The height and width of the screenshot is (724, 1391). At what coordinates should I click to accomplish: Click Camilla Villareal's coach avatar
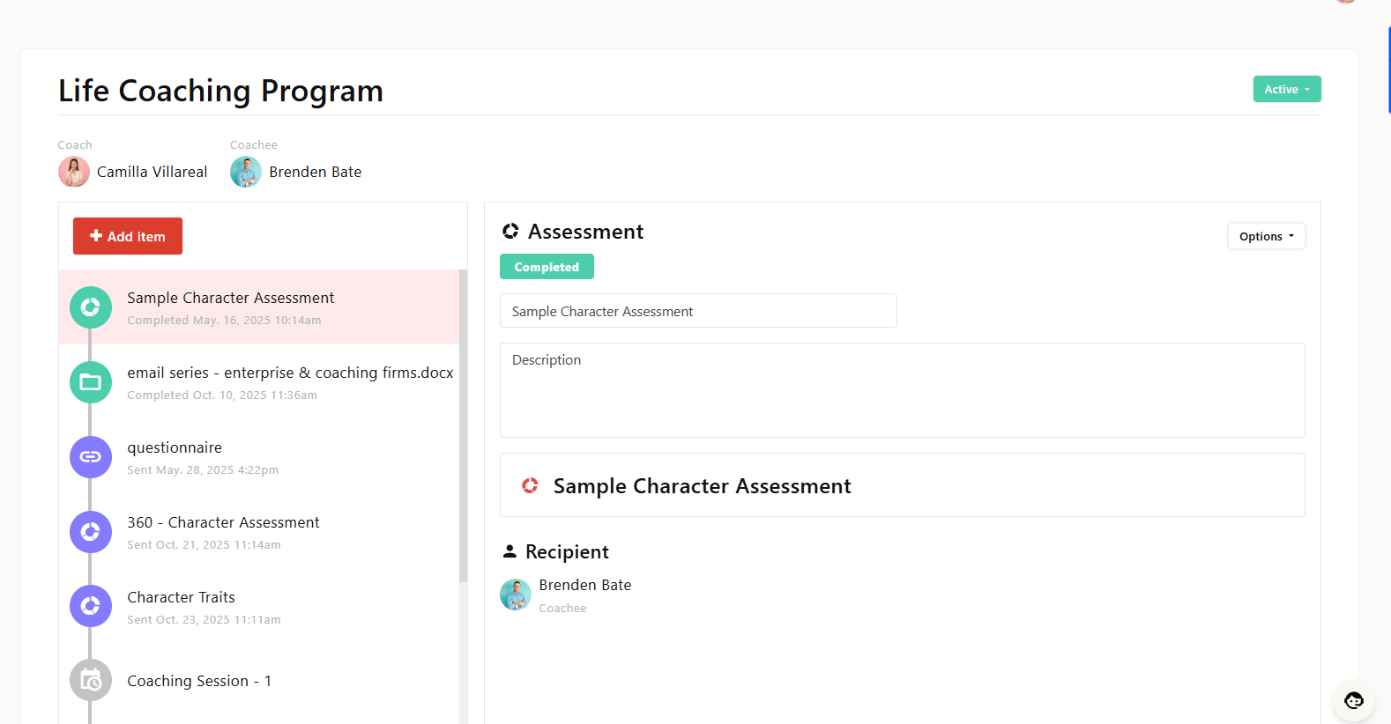coord(74,172)
